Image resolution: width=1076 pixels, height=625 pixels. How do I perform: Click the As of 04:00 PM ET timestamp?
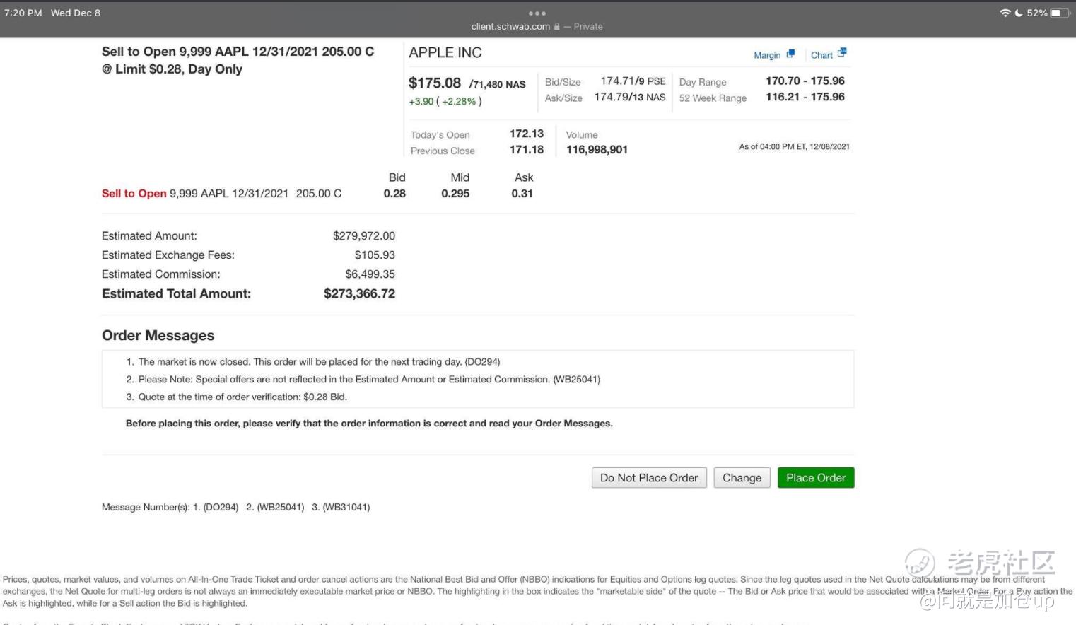coord(795,147)
